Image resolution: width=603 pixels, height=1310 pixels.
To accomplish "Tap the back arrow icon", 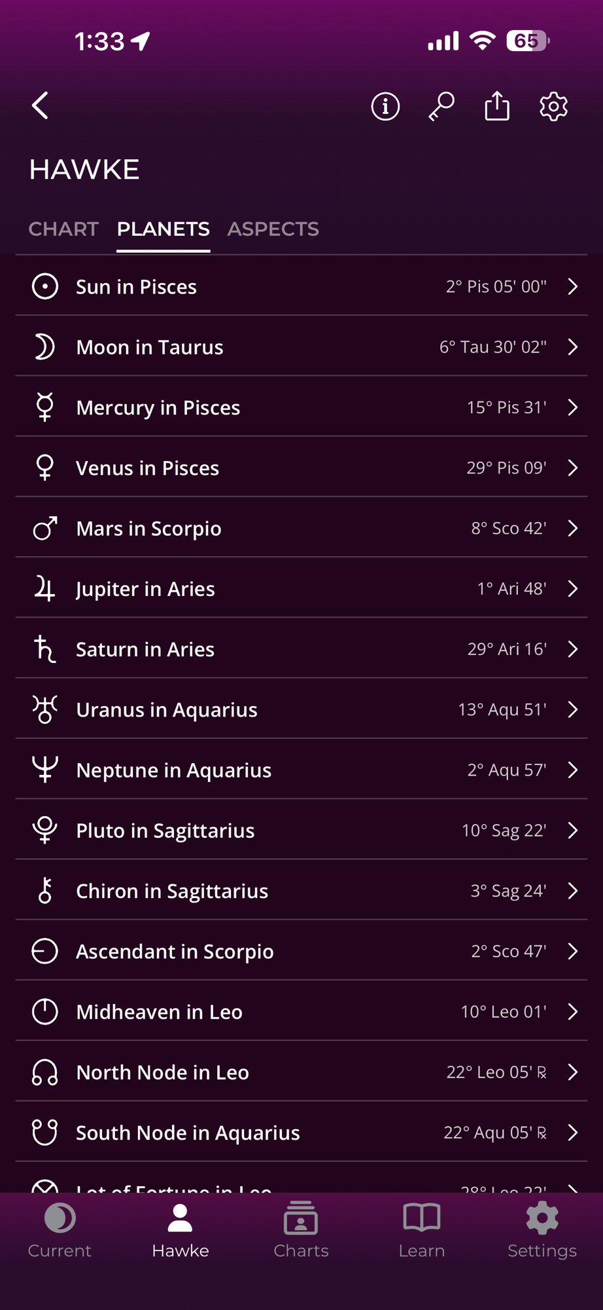I will [41, 105].
